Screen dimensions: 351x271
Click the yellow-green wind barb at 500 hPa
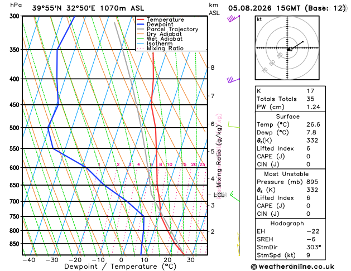click(233, 125)
